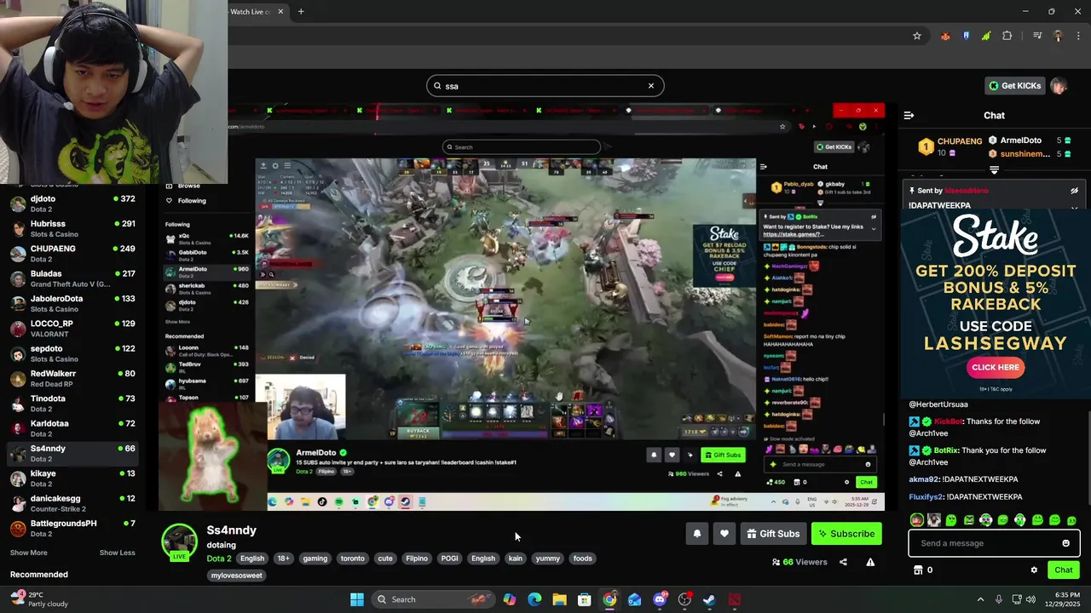Open the kikaye channel in the sidebar

coord(72,478)
